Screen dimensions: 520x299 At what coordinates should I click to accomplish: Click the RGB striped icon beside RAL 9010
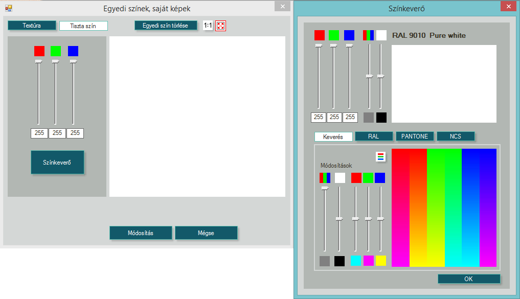pos(368,35)
